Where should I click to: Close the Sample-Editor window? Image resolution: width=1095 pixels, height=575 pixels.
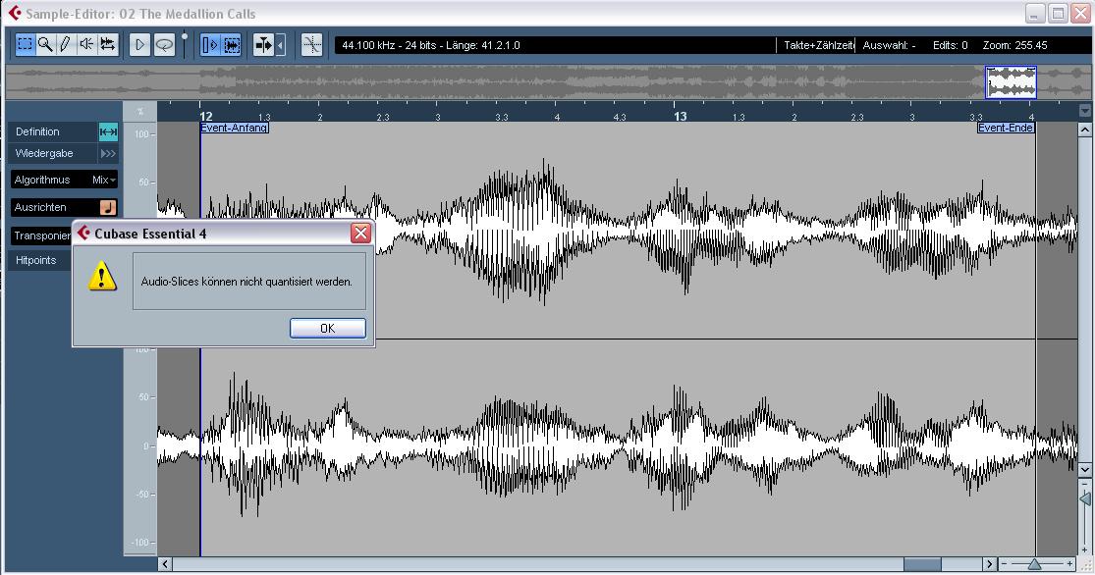click(x=1080, y=14)
